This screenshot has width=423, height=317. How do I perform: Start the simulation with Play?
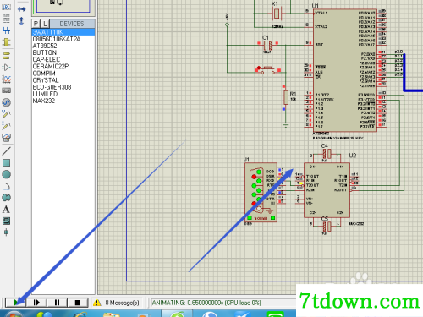pos(15,303)
